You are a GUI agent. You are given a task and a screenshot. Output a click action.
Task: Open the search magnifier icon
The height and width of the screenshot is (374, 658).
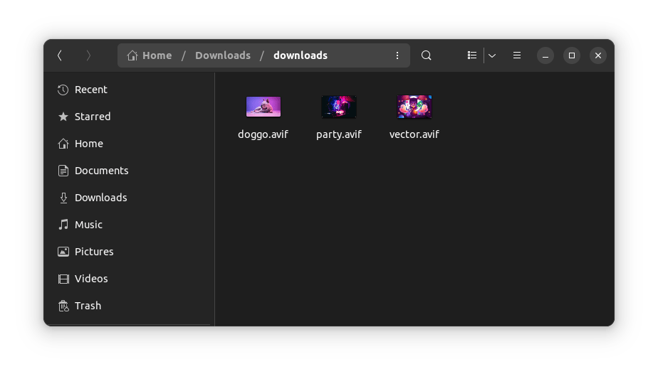pos(426,55)
